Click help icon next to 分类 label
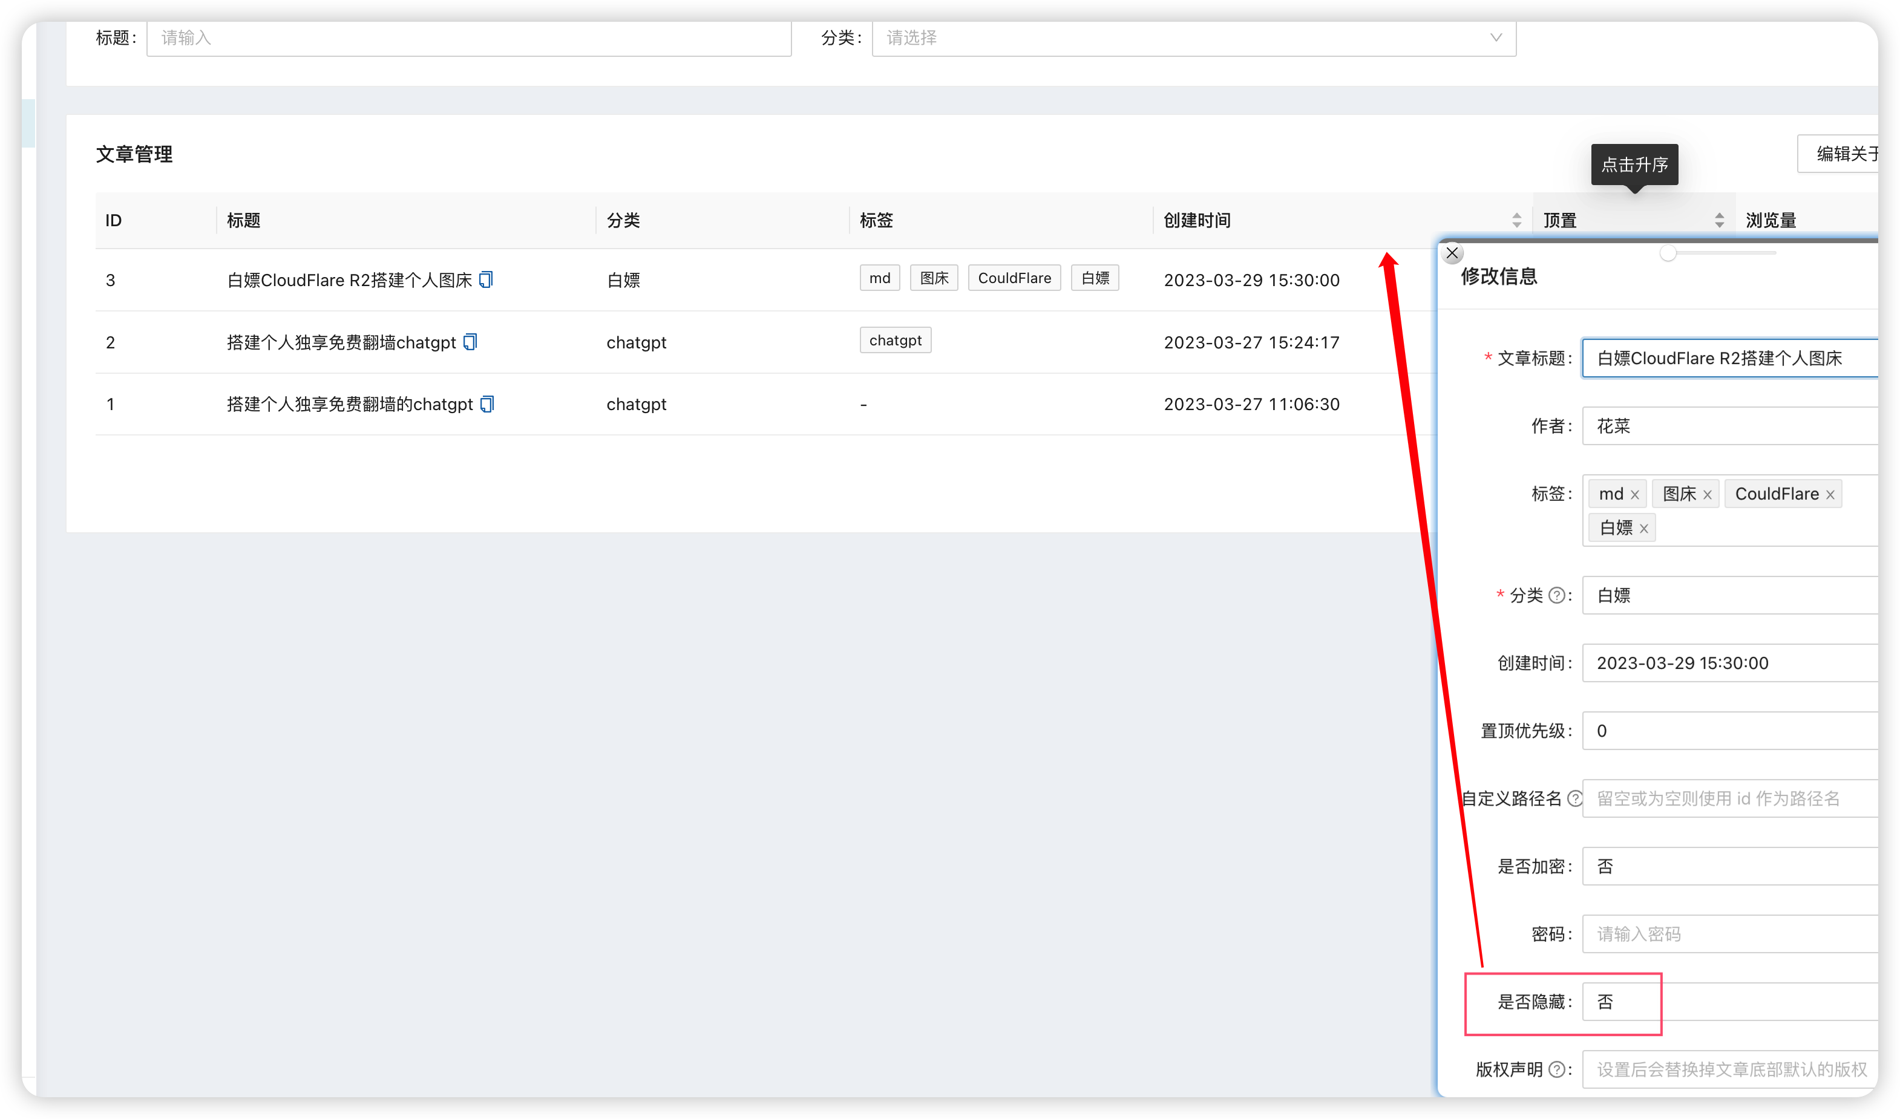This screenshot has width=1900, height=1119. (1556, 596)
